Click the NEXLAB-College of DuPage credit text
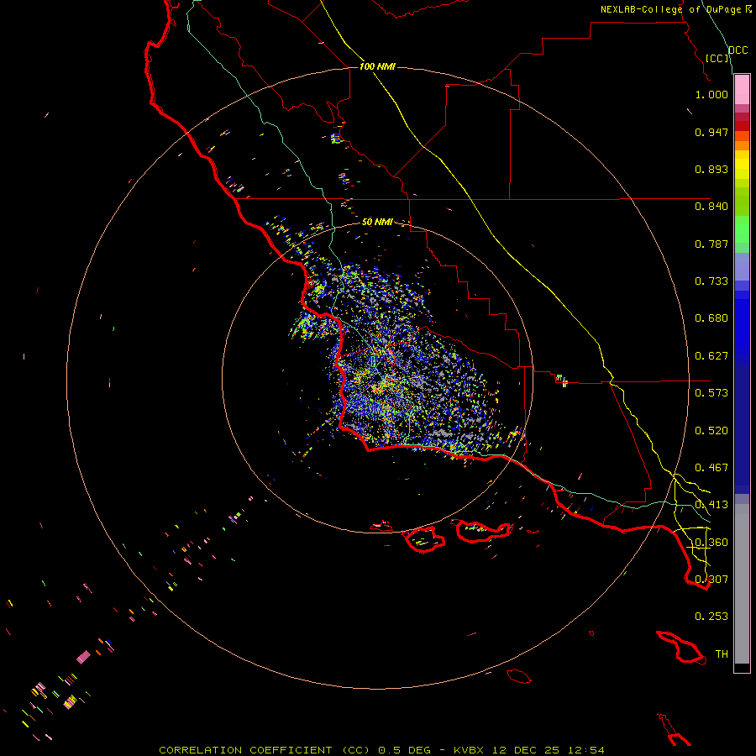The height and width of the screenshot is (756, 756). [x=675, y=9]
